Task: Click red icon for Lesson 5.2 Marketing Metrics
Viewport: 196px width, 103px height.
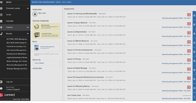Action: click(x=189, y=87)
